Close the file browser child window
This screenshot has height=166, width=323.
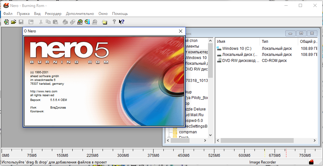point(312,33)
